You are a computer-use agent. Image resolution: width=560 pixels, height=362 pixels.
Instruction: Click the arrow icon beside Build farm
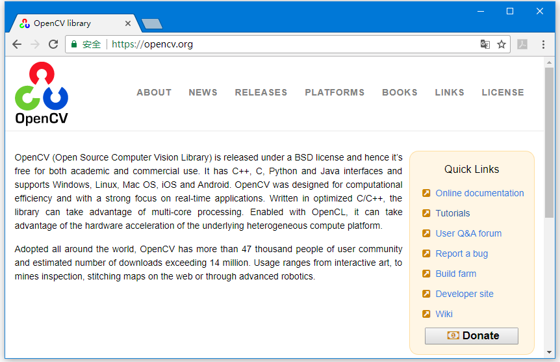click(426, 274)
